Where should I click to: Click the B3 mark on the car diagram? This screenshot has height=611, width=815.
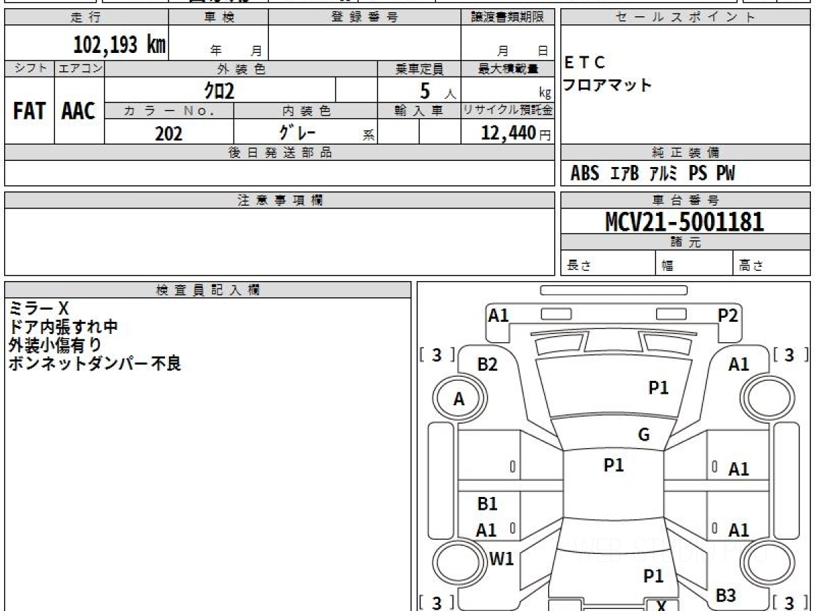point(726,596)
